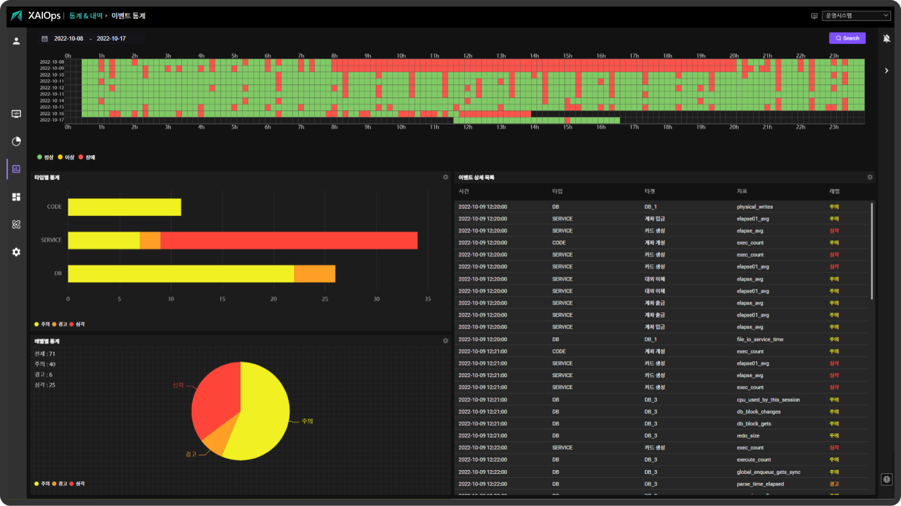Open the monitoring screen icon in sidebar
Viewport: 901px width, 506px height.
(x=16, y=114)
